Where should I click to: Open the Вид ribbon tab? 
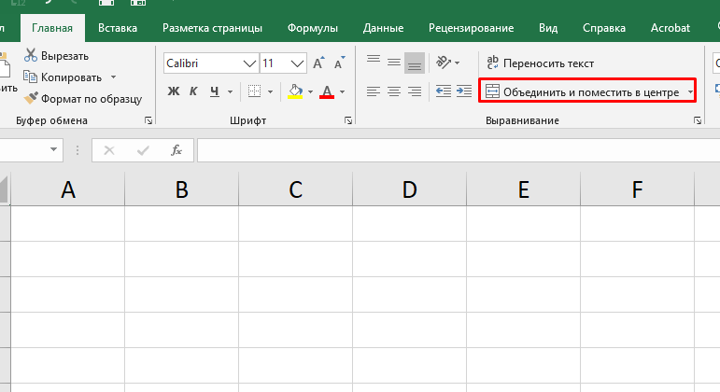[x=548, y=28]
